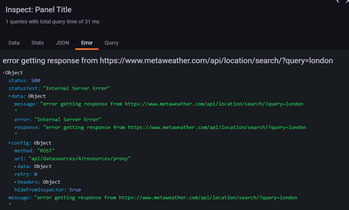
Task: Open the Stats tab
Action: [x=37, y=43]
